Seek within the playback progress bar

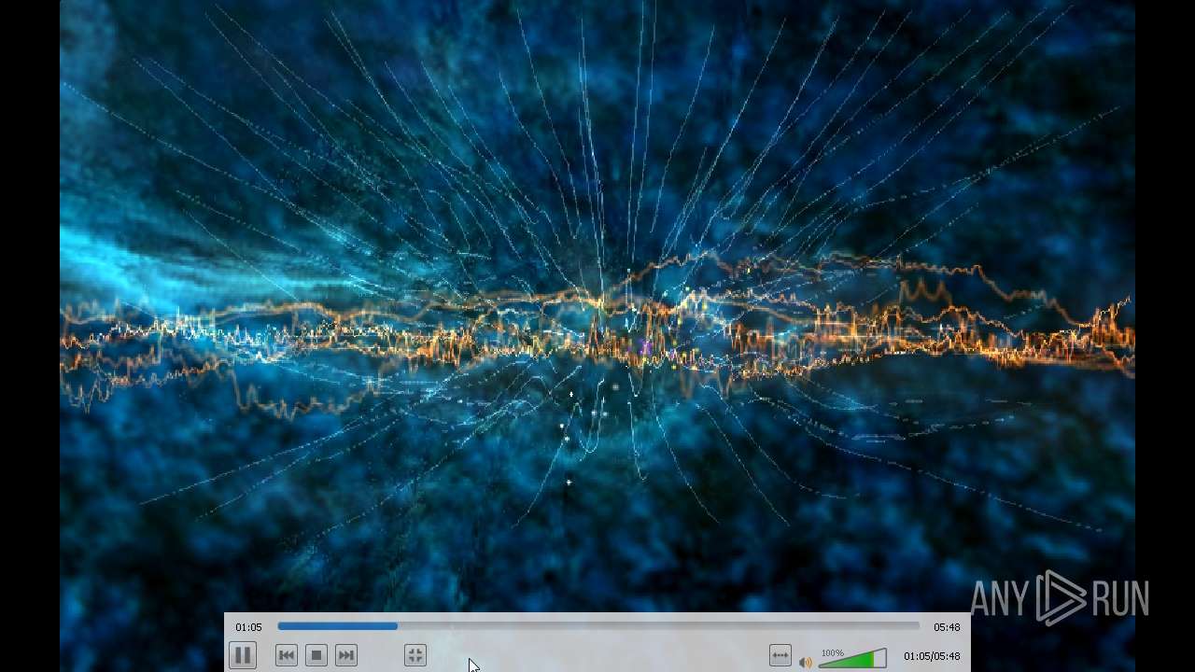tap(598, 626)
